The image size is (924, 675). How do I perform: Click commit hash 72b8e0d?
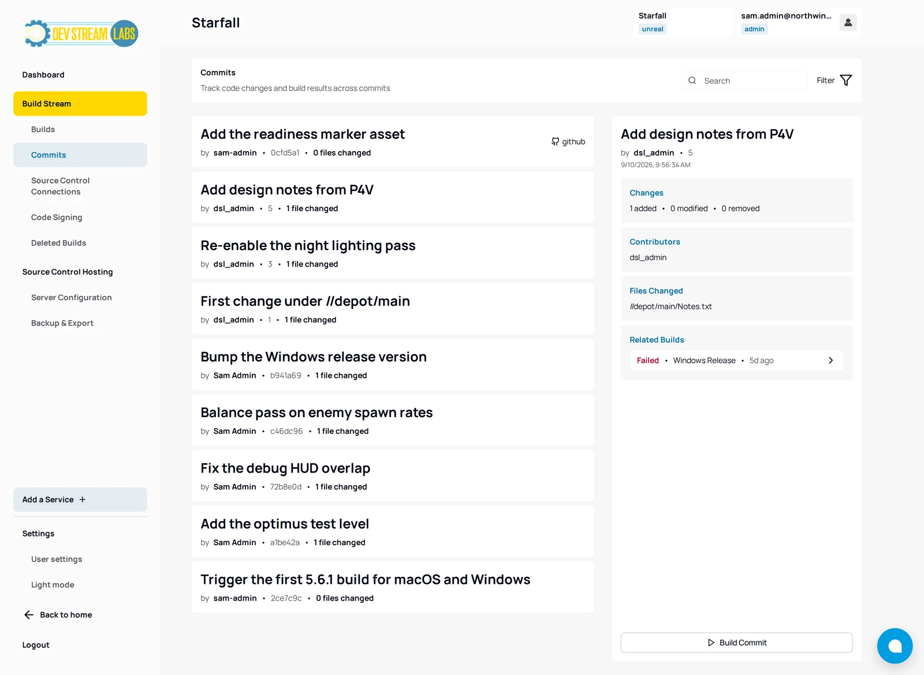[285, 487]
